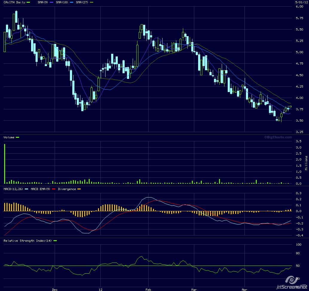Screen dimensions: 309x291
Task: Click the blue SMA(18) legend swatch
Action: [72, 2]
